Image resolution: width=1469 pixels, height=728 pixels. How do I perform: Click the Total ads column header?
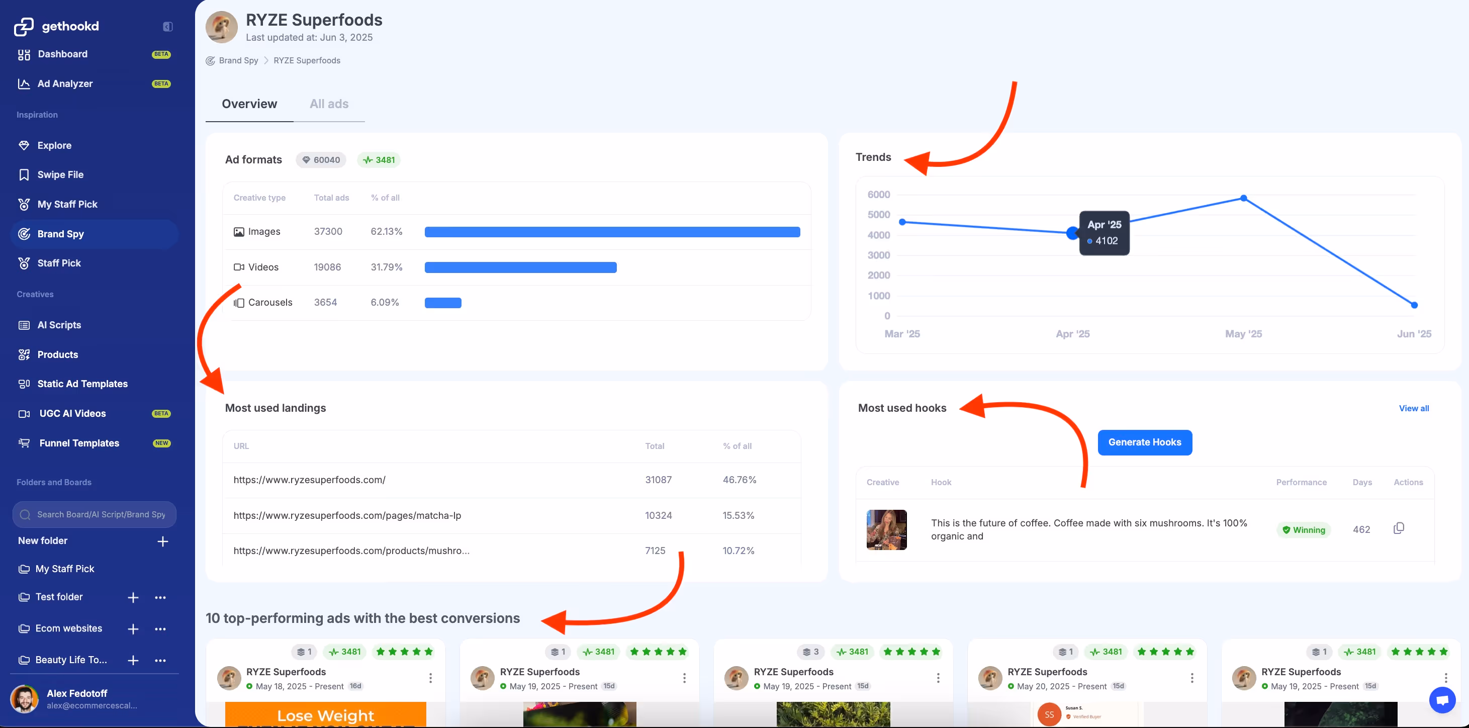pos(331,198)
